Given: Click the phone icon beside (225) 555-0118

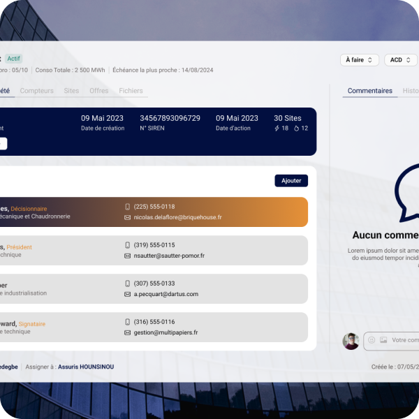Looking at the screenshot, I should tap(127, 207).
